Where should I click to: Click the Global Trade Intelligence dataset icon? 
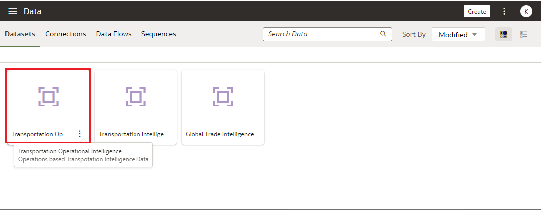tap(223, 96)
